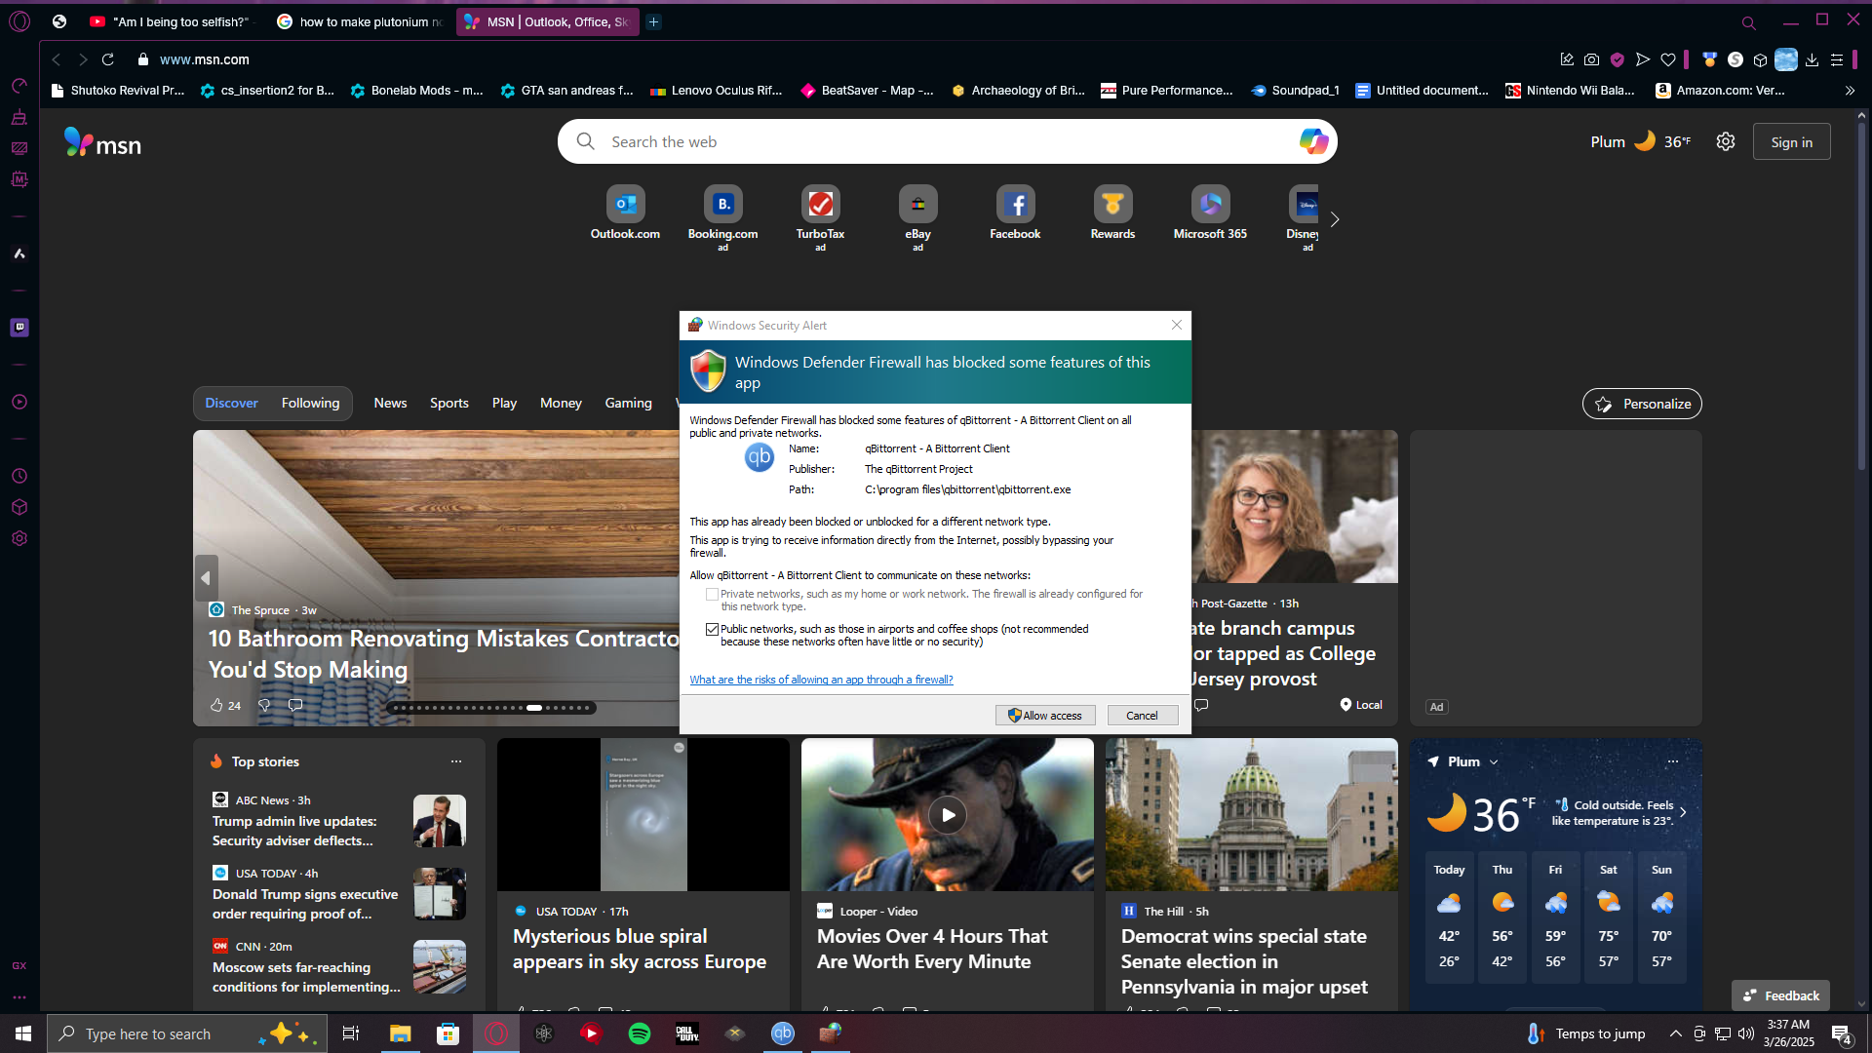Open File Explorer from the taskbar
Screen dimensions: 1872x1053
[x=401, y=1033]
